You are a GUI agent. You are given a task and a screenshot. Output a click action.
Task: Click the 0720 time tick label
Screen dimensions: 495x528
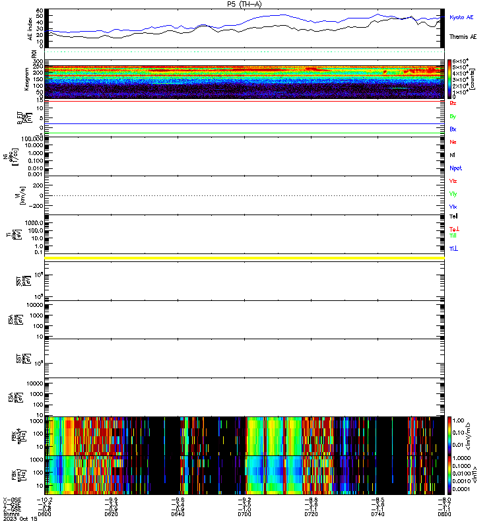[x=311, y=514]
